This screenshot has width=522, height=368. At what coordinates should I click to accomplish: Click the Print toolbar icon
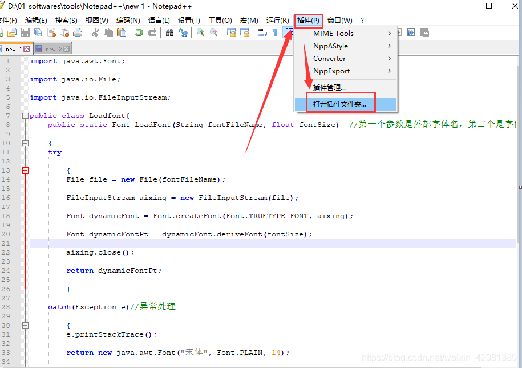[78, 32]
